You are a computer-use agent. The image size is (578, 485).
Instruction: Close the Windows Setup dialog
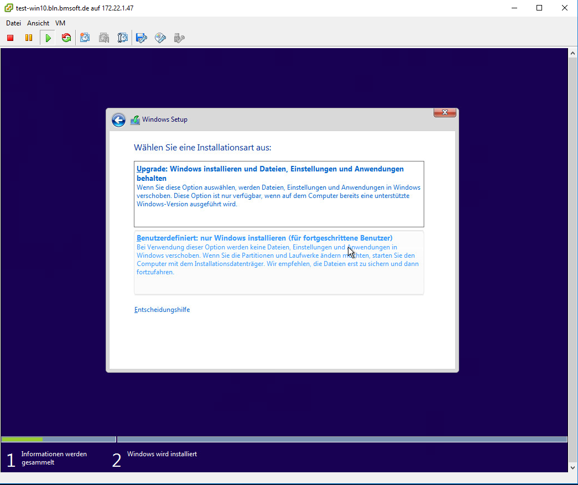445,113
